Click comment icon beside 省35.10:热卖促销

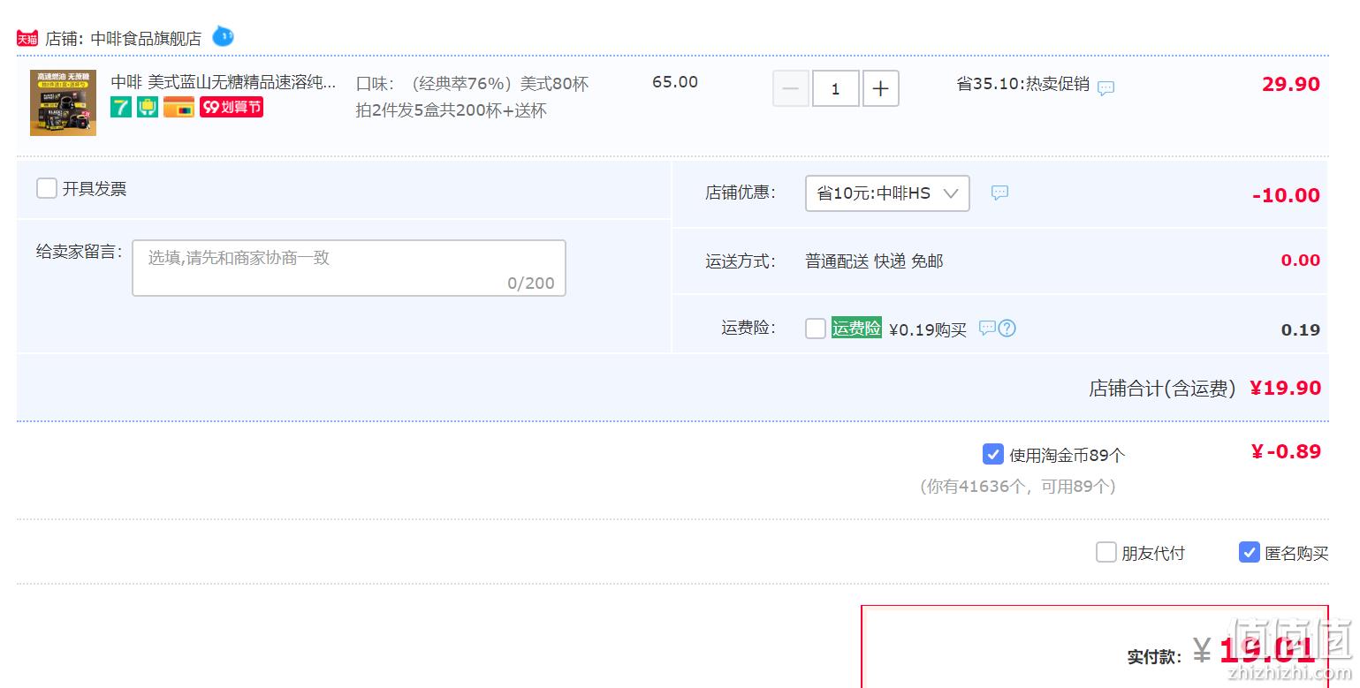pos(1105,88)
